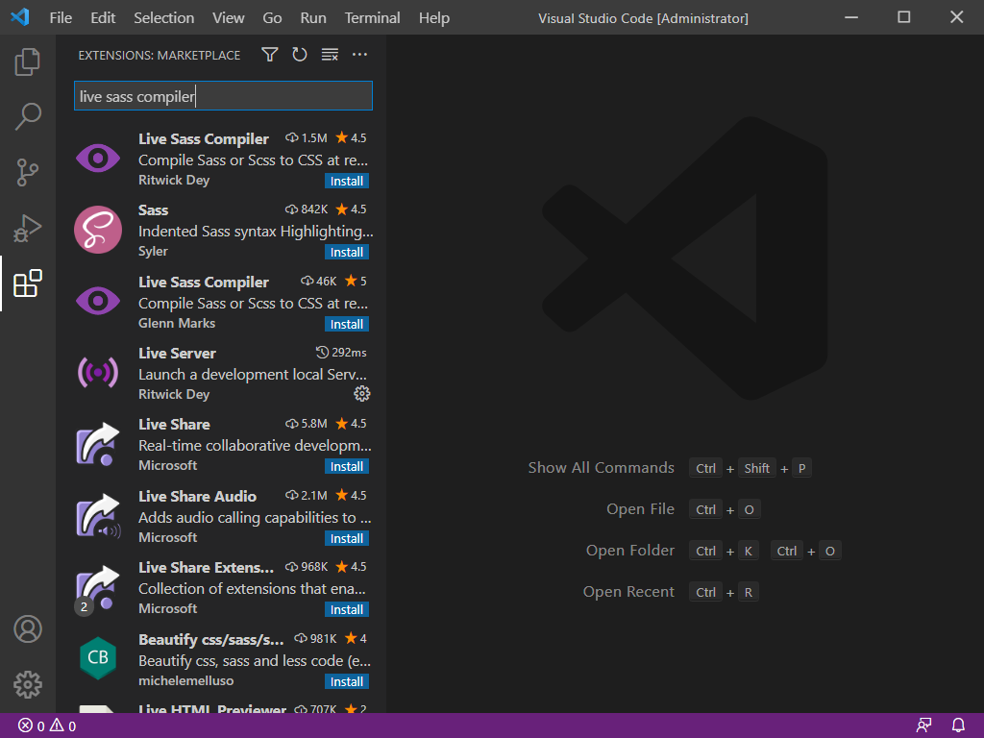984x738 pixels.
Task: Select the Extensions view icon
Action: (28, 283)
